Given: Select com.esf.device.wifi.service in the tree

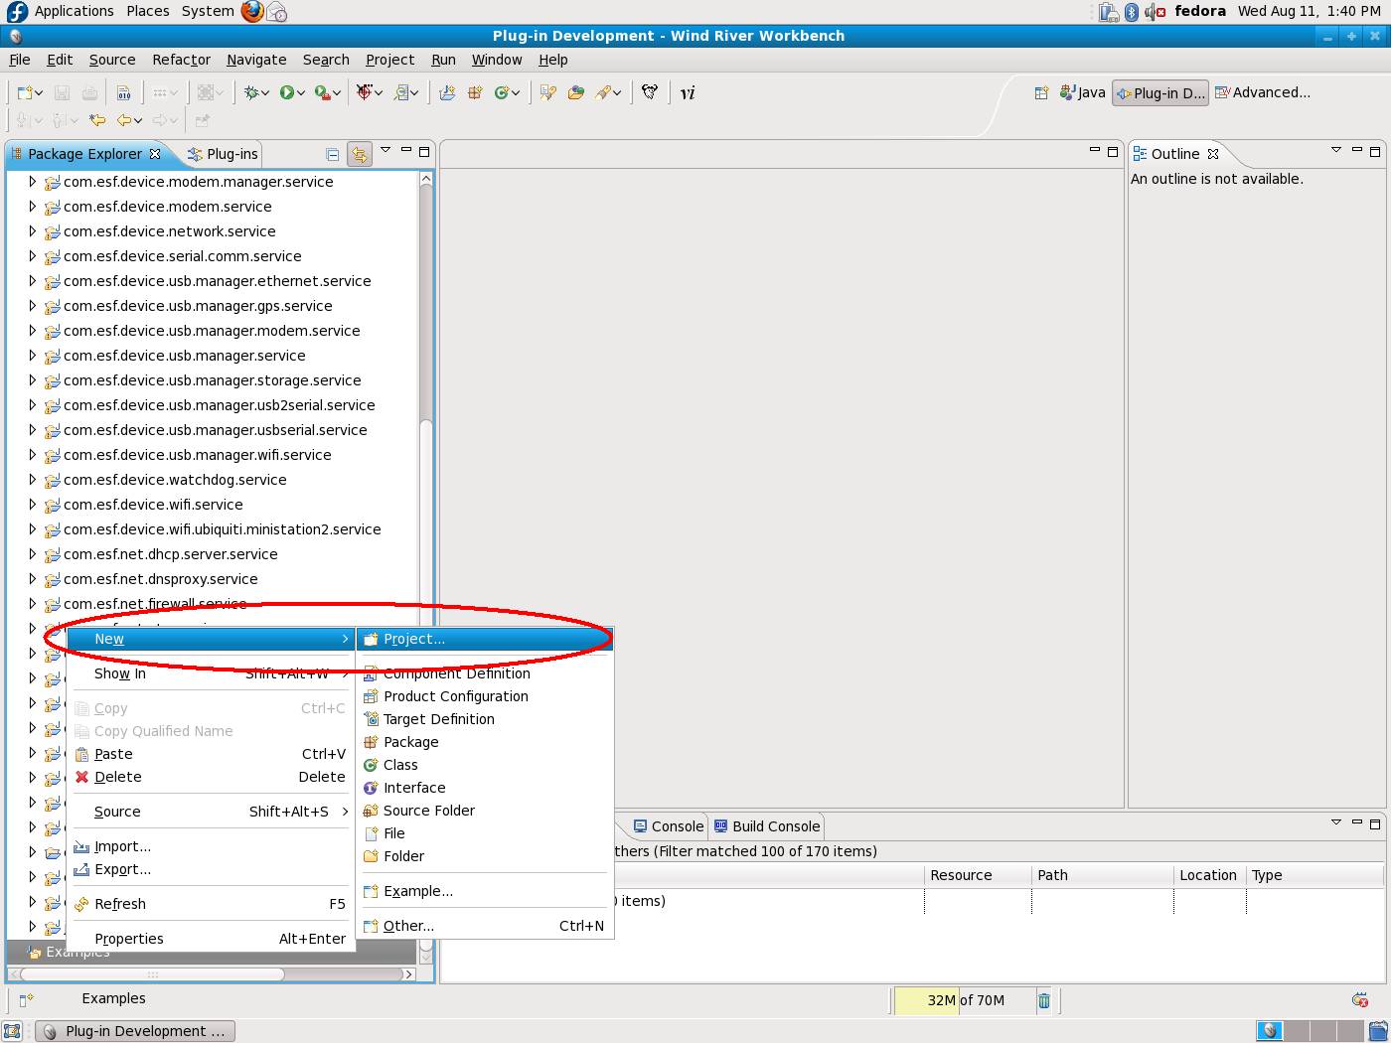Looking at the screenshot, I should coord(153,505).
